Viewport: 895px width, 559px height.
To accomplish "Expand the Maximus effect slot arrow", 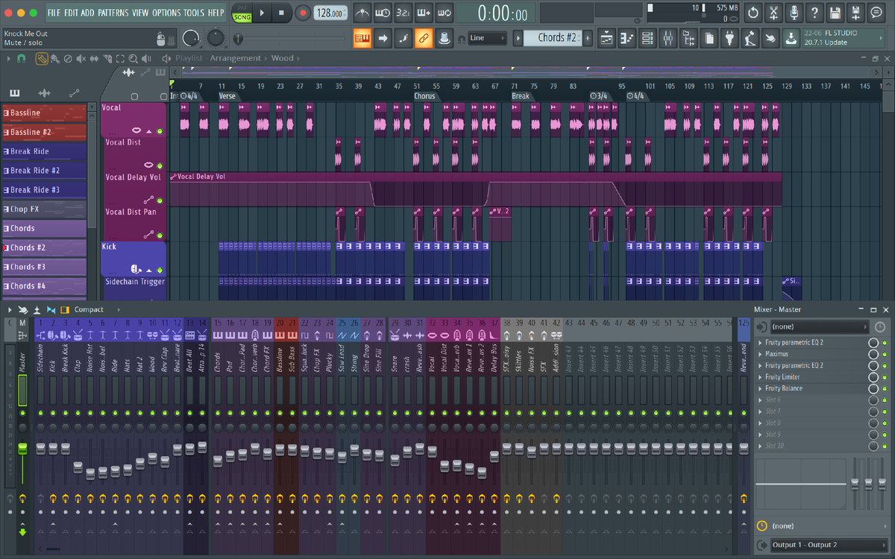I will pyautogui.click(x=760, y=354).
